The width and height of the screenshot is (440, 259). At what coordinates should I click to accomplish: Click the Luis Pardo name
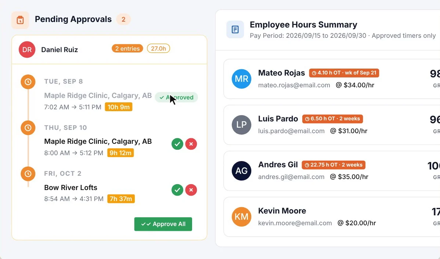(278, 119)
